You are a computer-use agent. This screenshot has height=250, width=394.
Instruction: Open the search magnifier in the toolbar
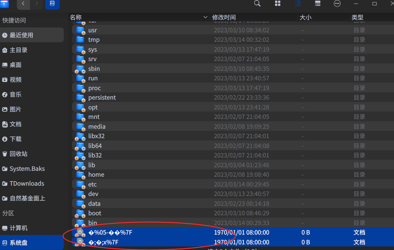[258, 4]
